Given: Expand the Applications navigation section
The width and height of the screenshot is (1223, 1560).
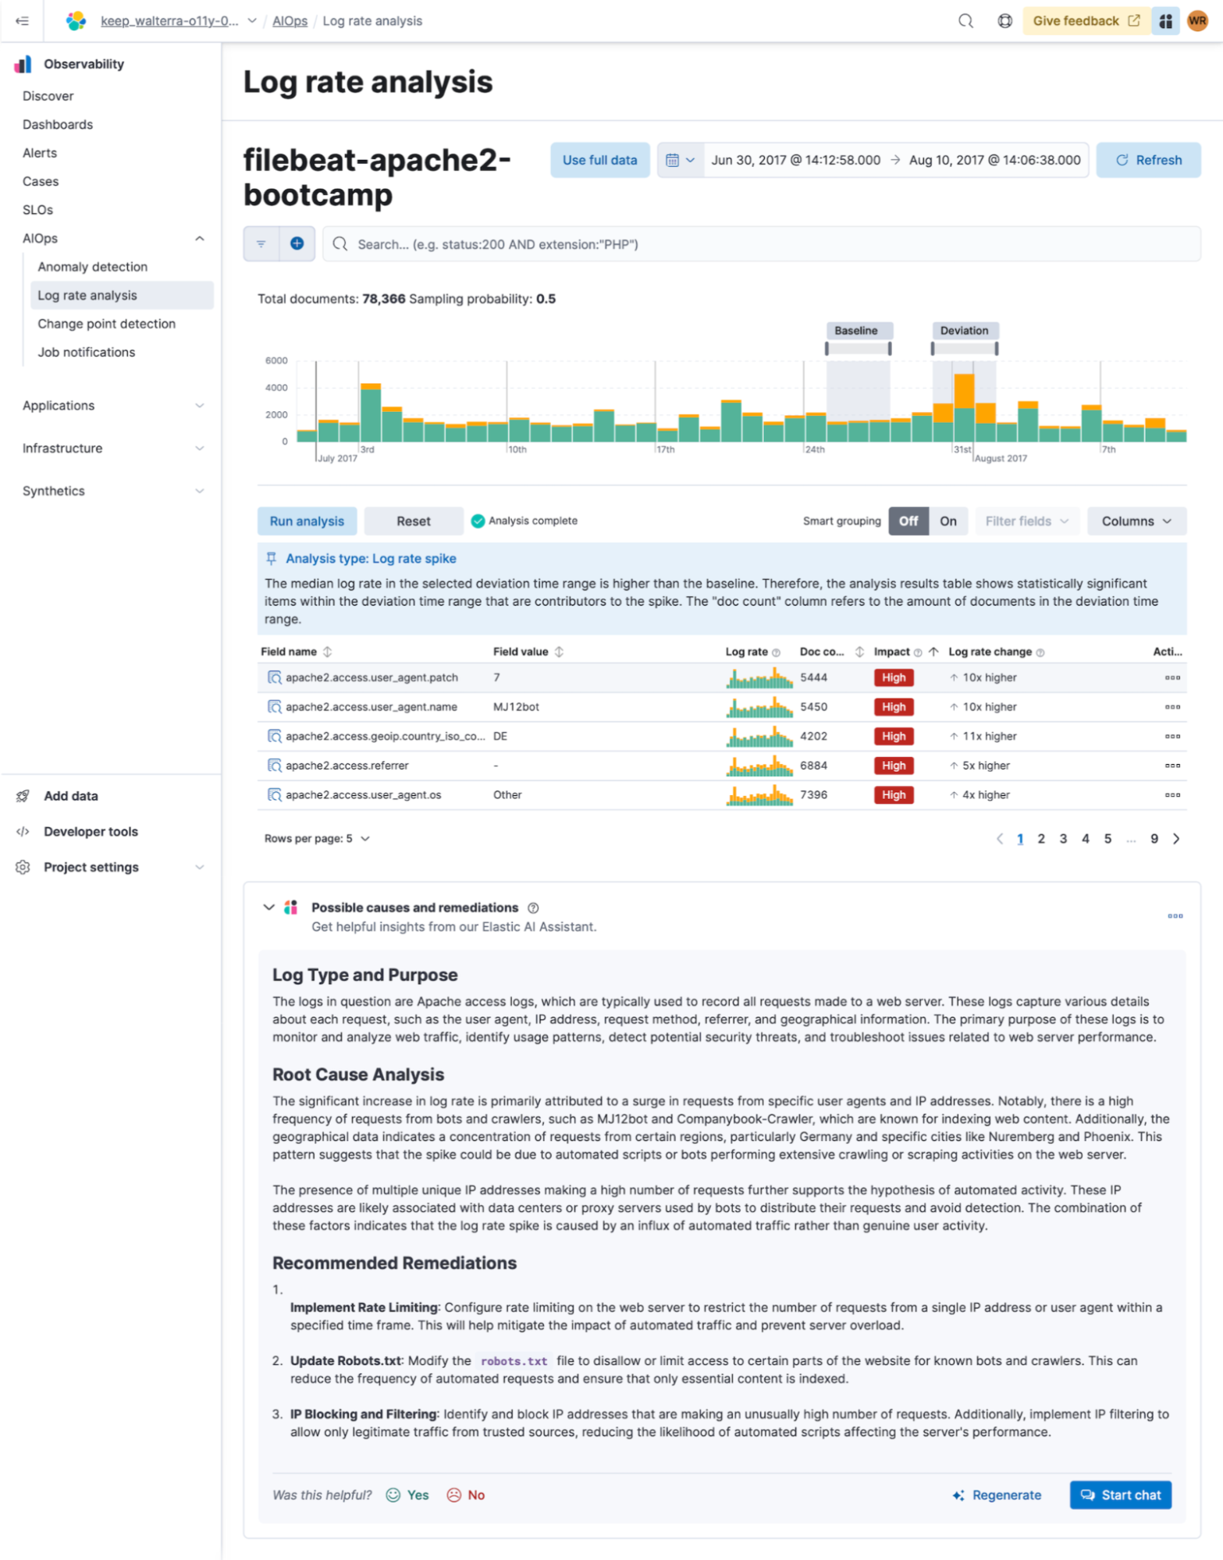Looking at the screenshot, I should tap(200, 406).
